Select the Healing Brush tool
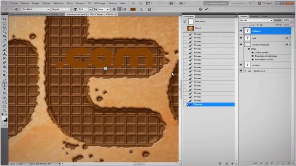 pyautogui.click(x=4, y=46)
